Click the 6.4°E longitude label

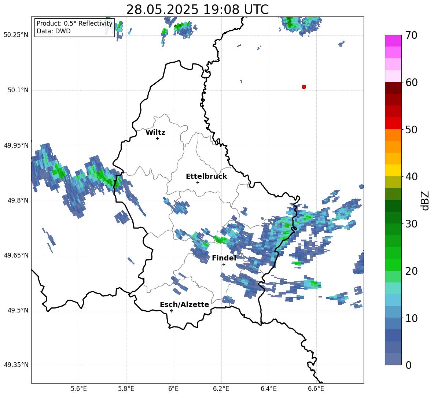[268, 389]
